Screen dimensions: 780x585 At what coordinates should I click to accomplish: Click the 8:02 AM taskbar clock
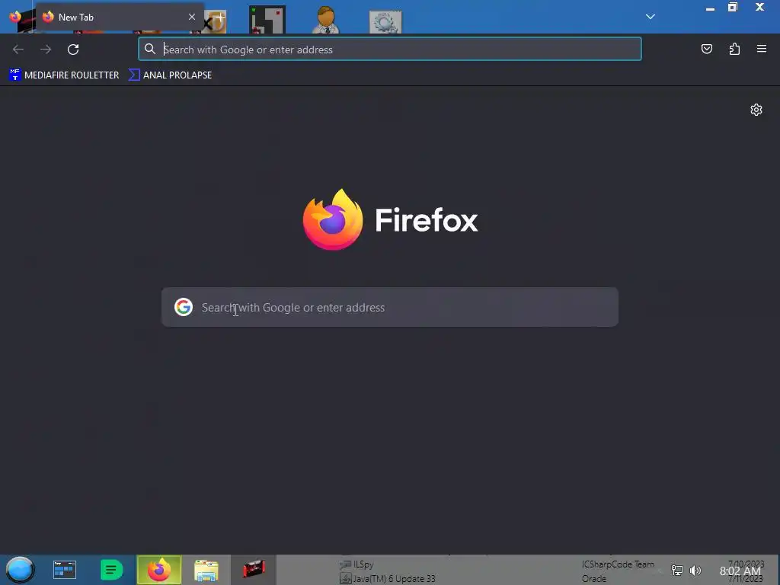pos(740,571)
